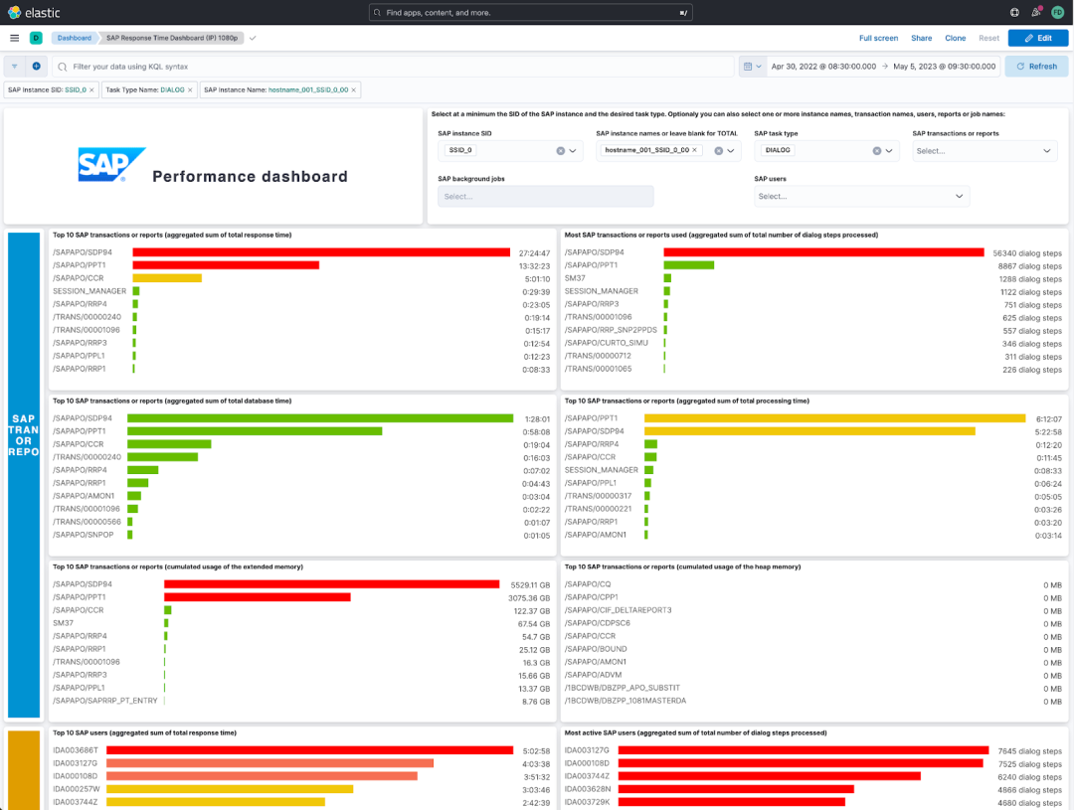Focus the KQL filter query field
This screenshot has height=810, width=1074.
tap(393, 67)
